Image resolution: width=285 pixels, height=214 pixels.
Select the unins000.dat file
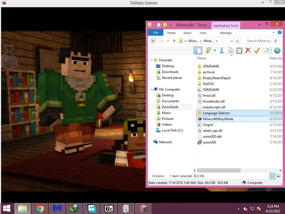point(212,136)
